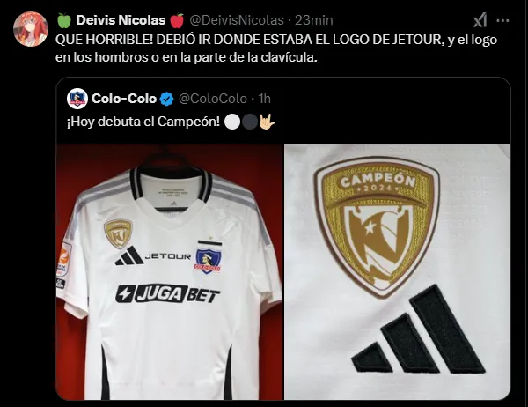Open the three-dot more options menu

[502, 21]
